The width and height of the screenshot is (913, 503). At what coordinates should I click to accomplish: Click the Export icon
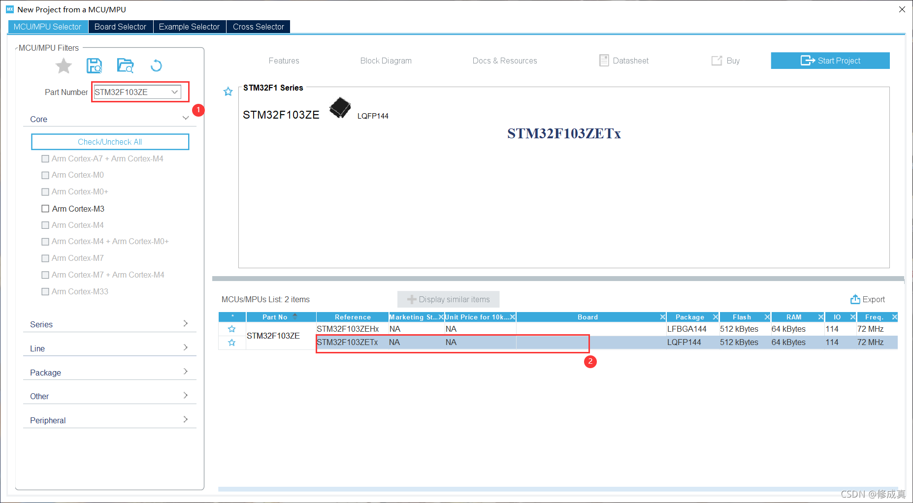pos(855,299)
